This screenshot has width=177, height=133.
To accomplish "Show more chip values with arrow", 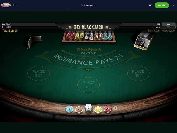I will [x=115, y=108].
